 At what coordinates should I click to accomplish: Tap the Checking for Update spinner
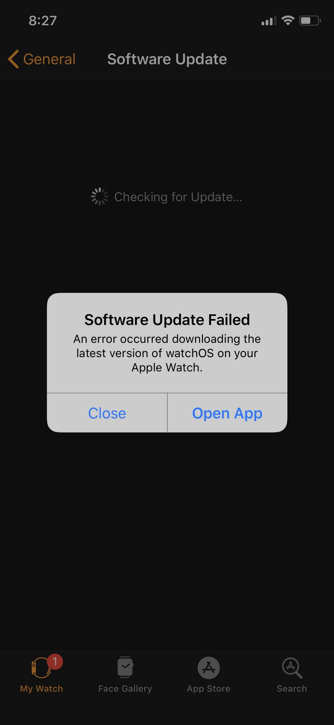(x=100, y=196)
